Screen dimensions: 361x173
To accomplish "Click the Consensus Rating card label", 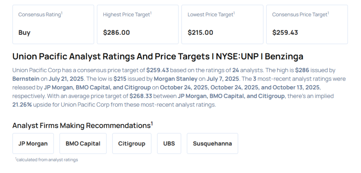I will (x=40, y=14).
